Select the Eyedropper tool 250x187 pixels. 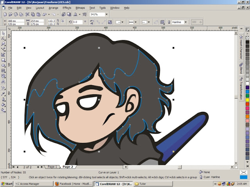(x=3, y=93)
